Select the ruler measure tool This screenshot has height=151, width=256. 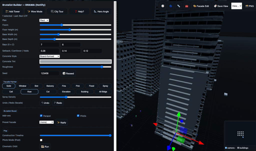[x=179, y=6]
